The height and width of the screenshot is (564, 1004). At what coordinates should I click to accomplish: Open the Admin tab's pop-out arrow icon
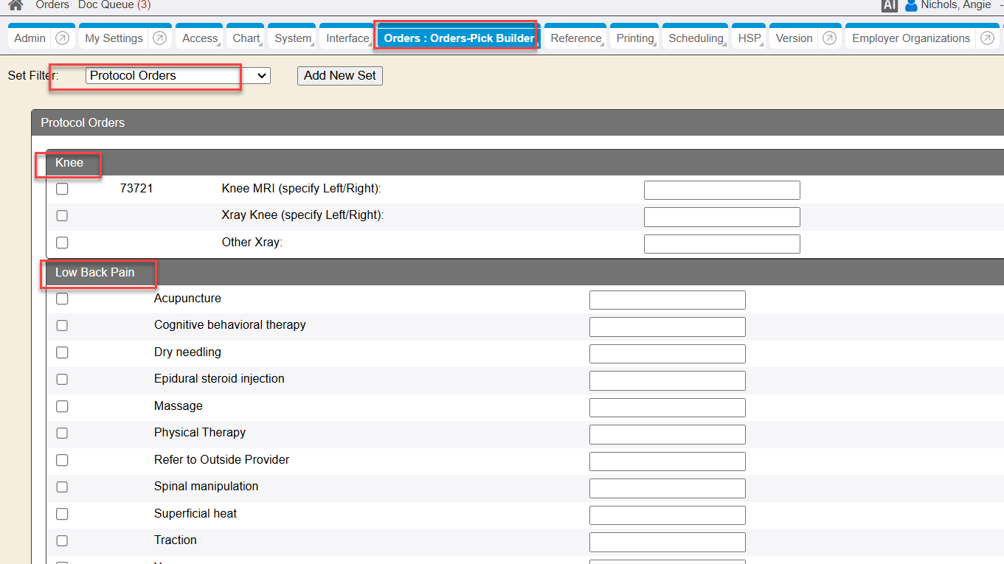tap(63, 38)
